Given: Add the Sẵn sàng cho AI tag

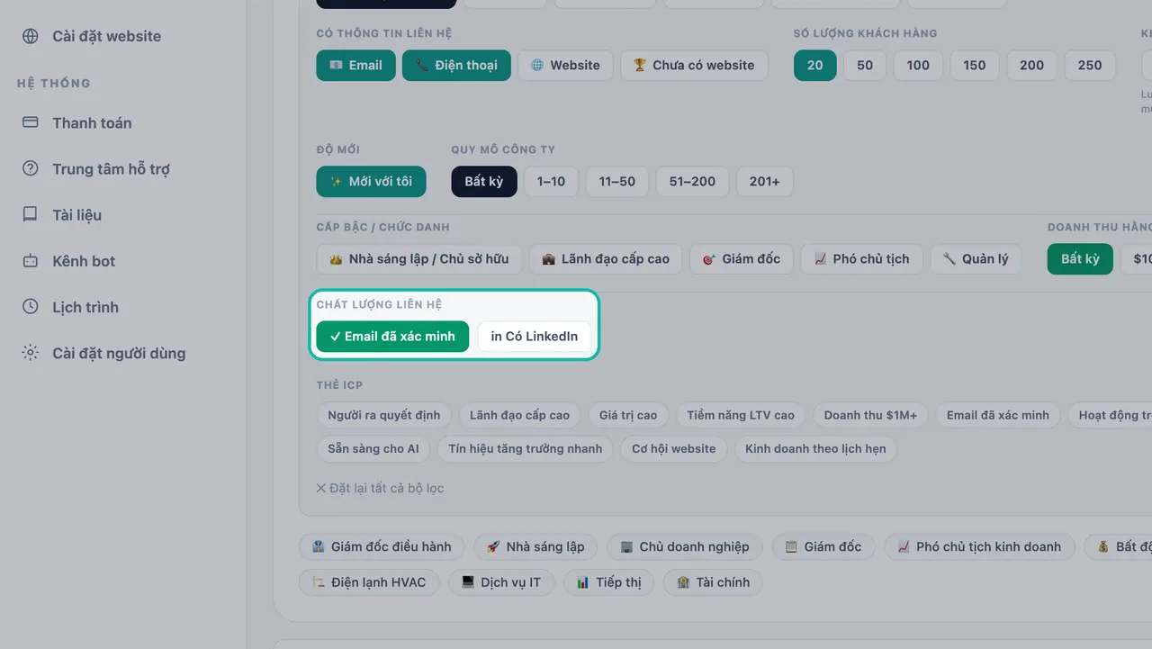Looking at the screenshot, I should click(x=373, y=448).
